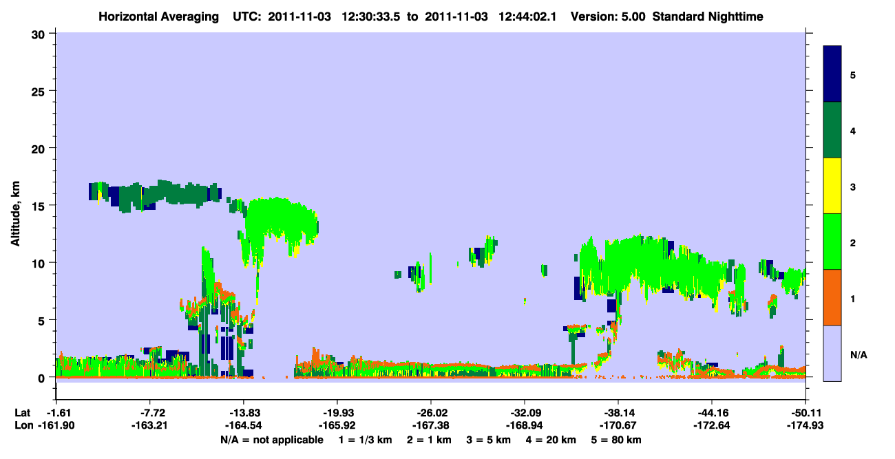Select the start time '12:30:33.5' in title

pyautogui.click(x=370, y=16)
